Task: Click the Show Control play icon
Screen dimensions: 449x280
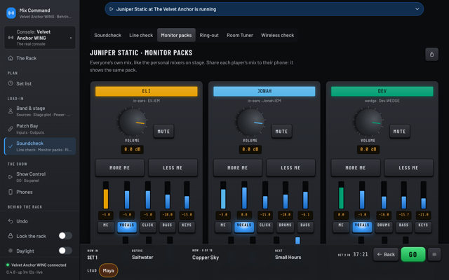Action: [x=11, y=177]
